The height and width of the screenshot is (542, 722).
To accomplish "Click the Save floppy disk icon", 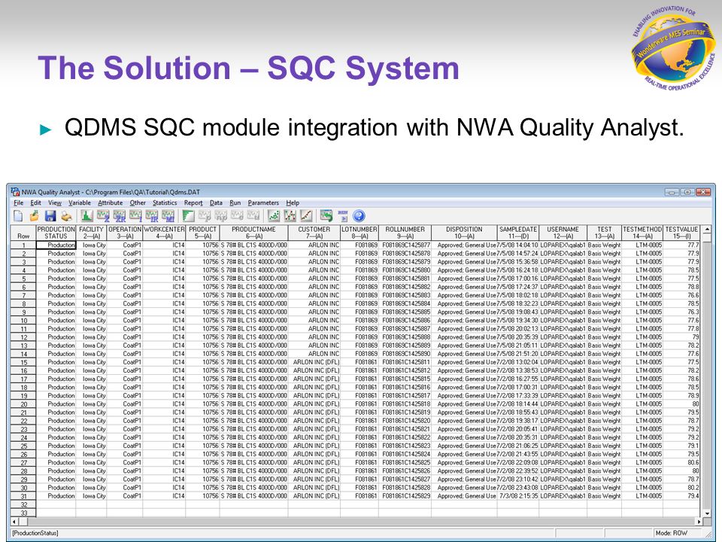I will tap(50, 216).
